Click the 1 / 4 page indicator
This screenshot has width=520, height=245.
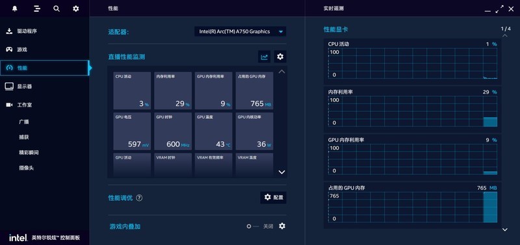[506, 29]
